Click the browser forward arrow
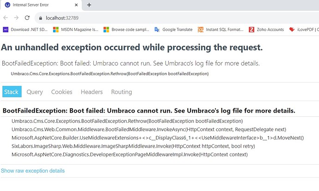Viewport: 319px width, 191px height. pos(16,18)
